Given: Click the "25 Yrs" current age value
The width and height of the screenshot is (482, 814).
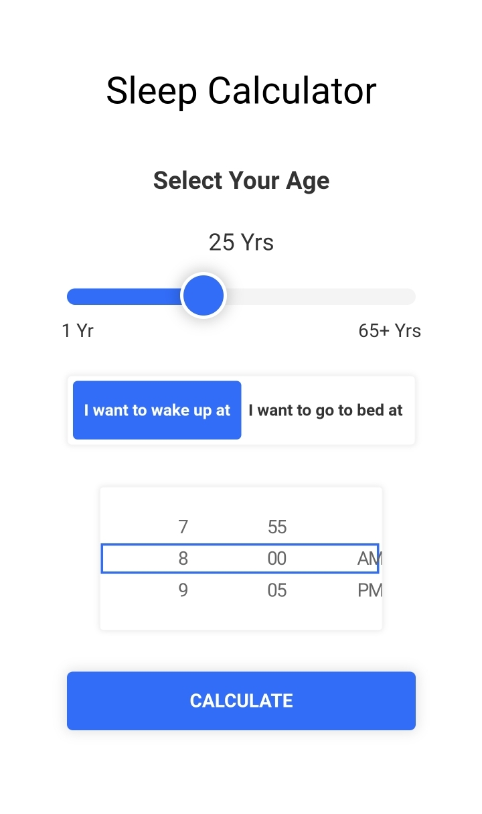Looking at the screenshot, I should coord(241,242).
